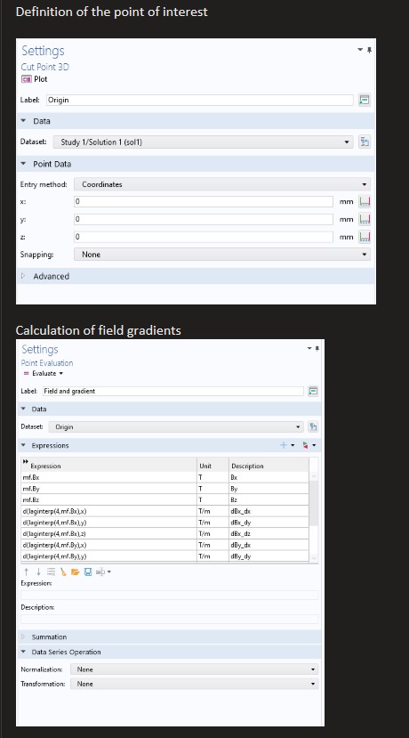Collapse the Data Series Operation section
Screen dimensions: 409x738
(x=23, y=652)
